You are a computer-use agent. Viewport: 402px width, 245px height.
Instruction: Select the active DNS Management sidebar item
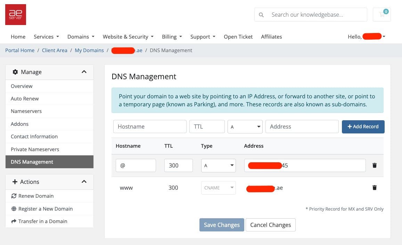point(49,162)
